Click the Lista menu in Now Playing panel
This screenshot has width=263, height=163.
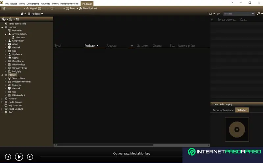point(216,104)
